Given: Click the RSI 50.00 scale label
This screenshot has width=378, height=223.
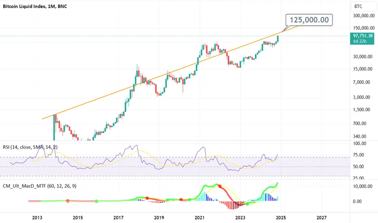Looking at the screenshot, I should point(359,167).
